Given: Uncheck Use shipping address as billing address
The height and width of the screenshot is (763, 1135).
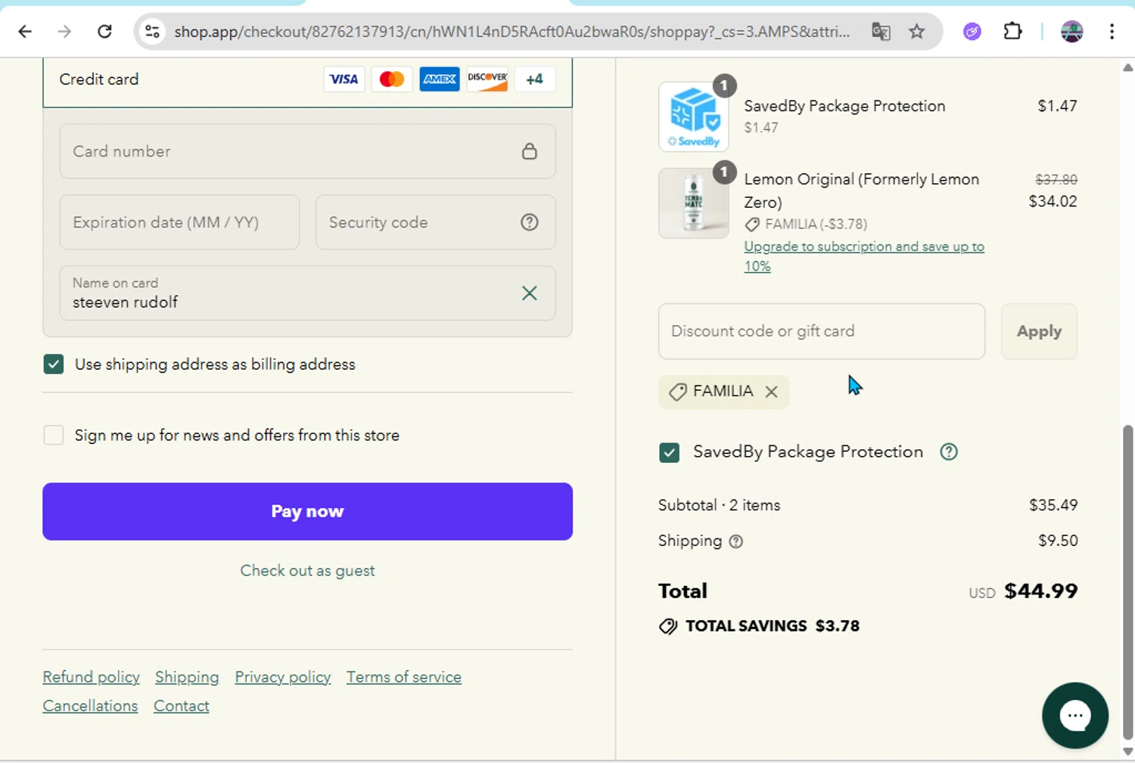Looking at the screenshot, I should coord(54,364).
